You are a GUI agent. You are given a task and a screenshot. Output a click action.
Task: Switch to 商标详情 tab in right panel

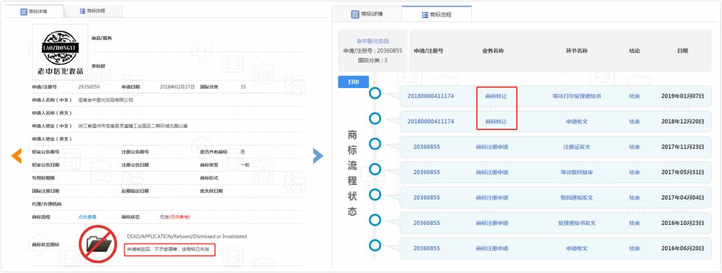367,14
